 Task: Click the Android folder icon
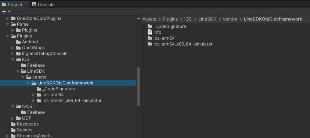point(18,42)
